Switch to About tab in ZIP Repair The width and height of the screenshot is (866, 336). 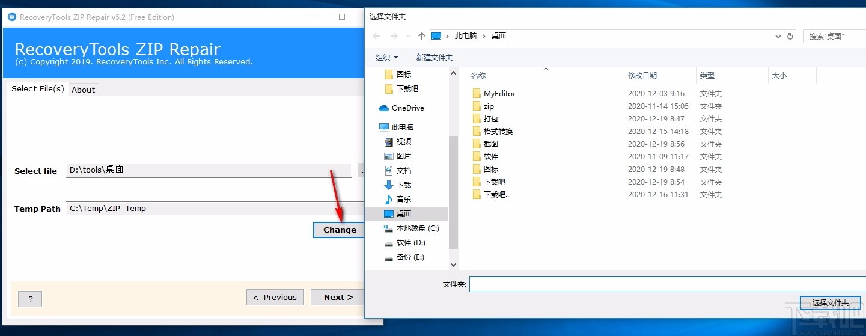click(84, 90)
